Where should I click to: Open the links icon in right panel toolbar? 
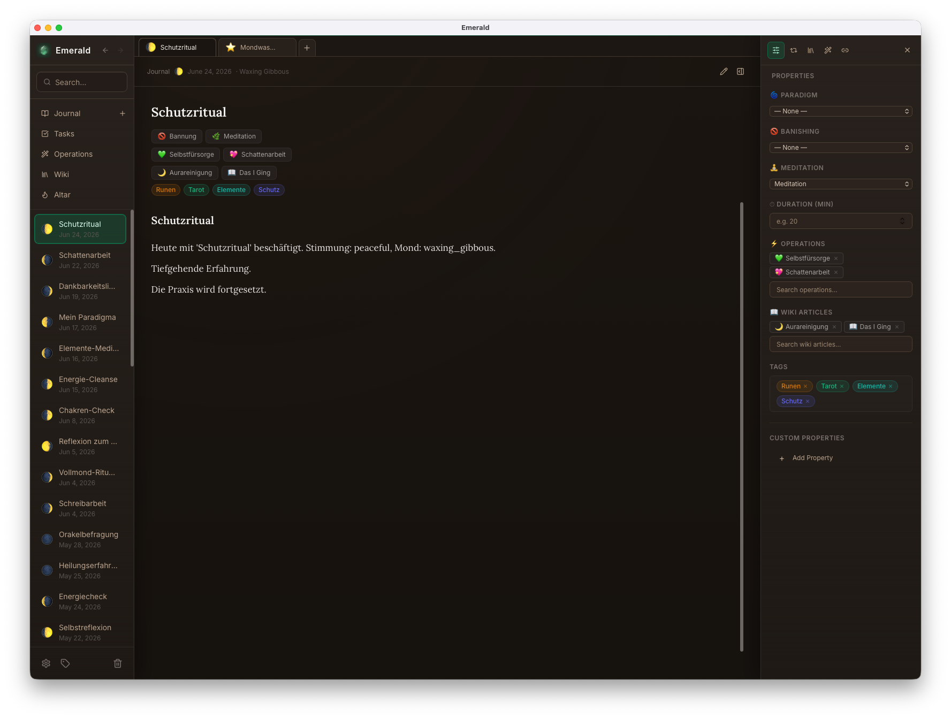[x=845, y=50]
